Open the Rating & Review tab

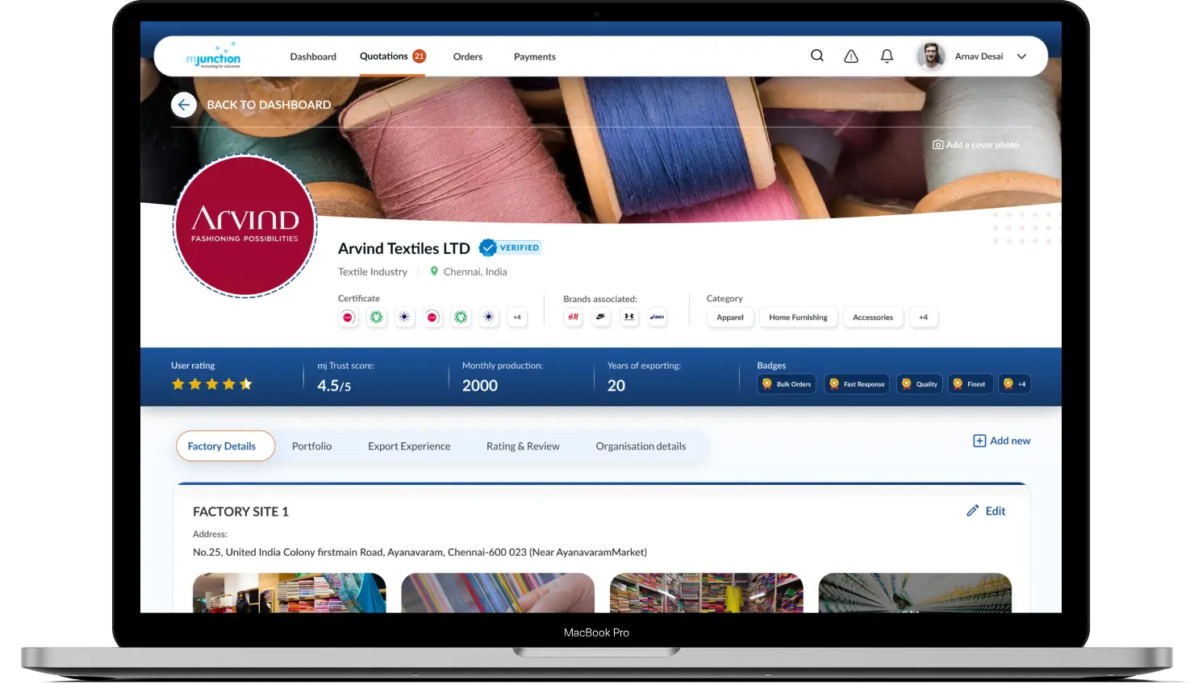[523, 446]
